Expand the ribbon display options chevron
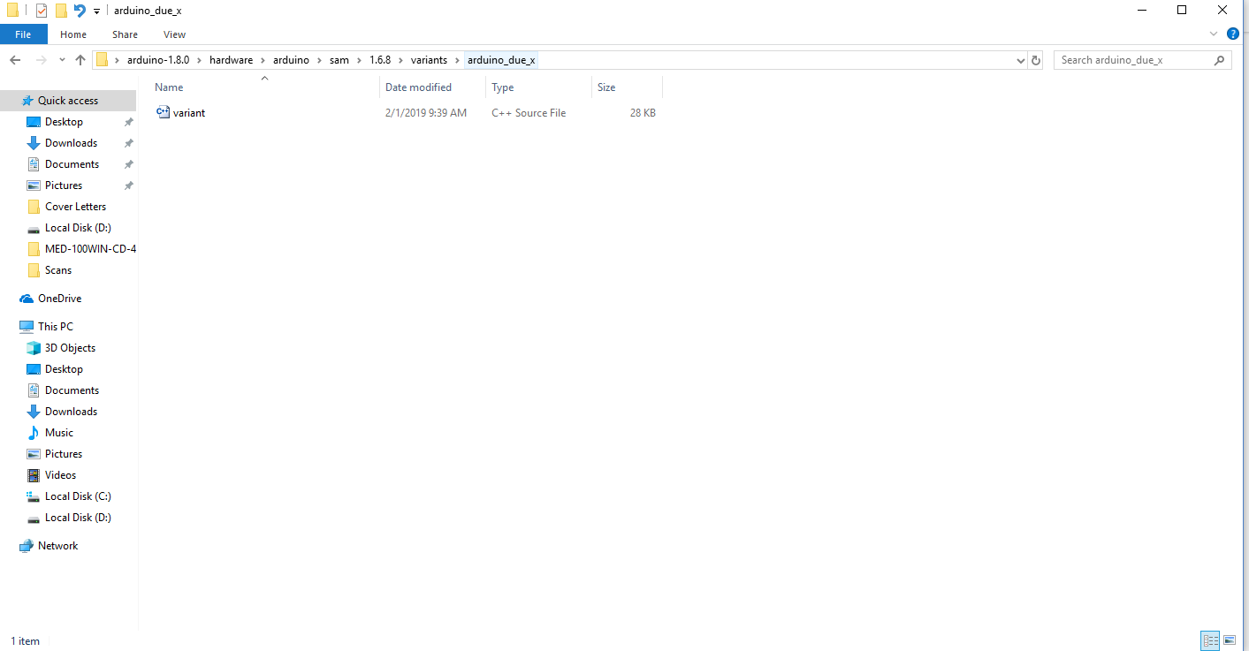 pos(1214,34)
